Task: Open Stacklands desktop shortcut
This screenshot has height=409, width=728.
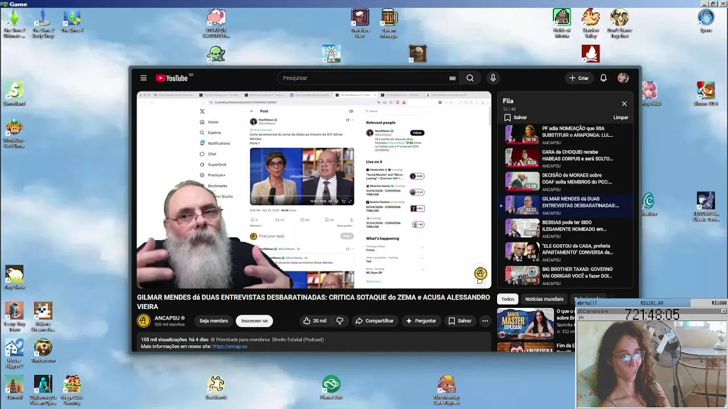Action: 216,387
